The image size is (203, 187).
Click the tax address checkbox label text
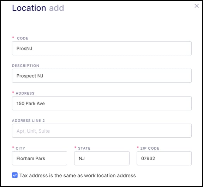78,175
